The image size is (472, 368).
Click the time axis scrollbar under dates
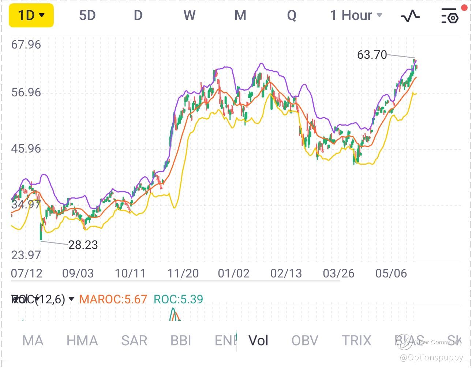(176, 281)
